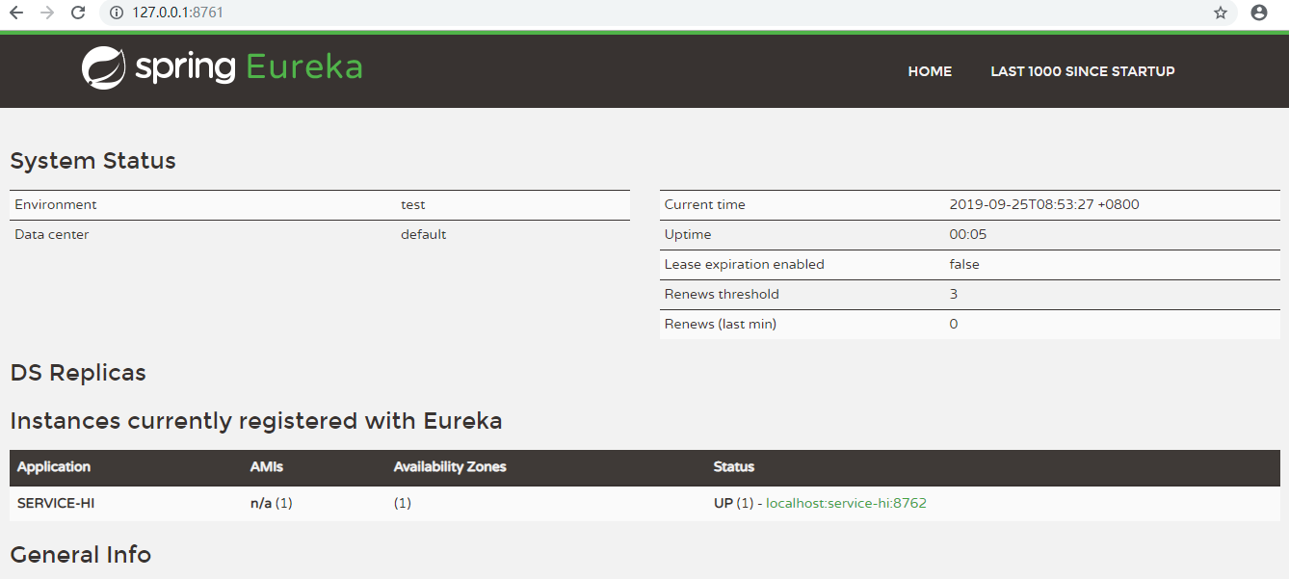Click the Spring Eureka brand text

249,67
